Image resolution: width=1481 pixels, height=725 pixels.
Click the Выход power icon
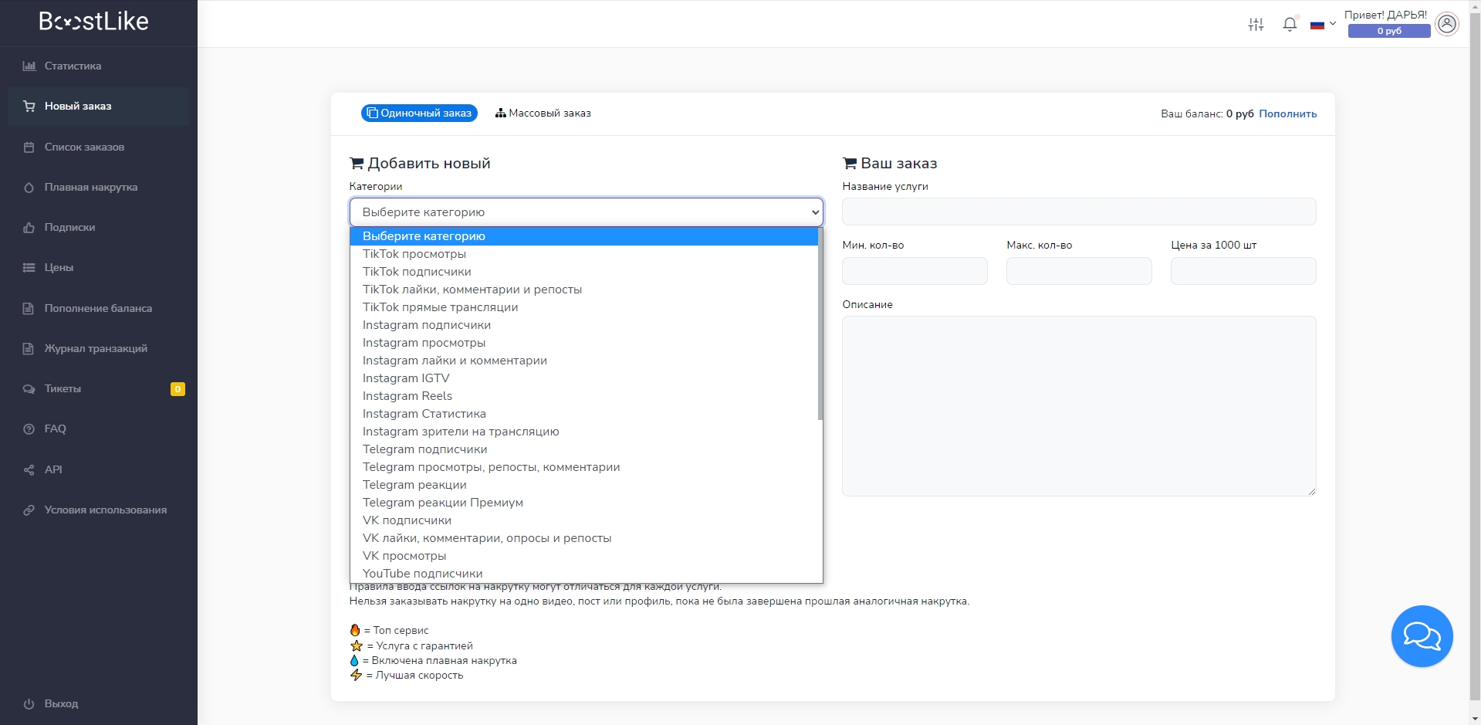(x=29, y=703)
